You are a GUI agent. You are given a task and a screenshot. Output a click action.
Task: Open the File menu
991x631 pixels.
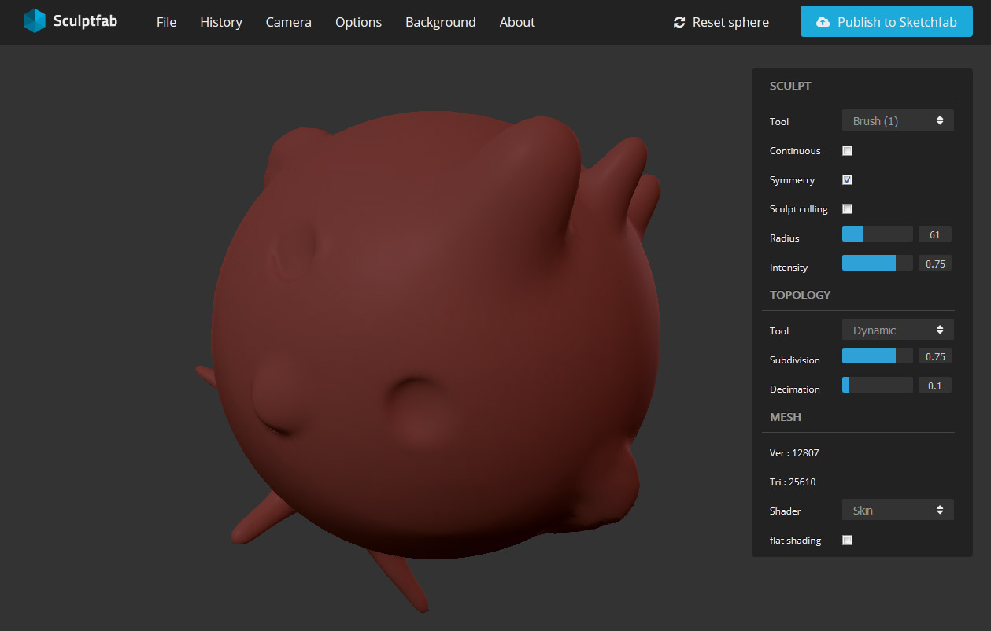click(x=166, y=22)
